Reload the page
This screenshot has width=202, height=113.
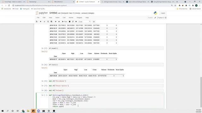[x=9, y=6]
